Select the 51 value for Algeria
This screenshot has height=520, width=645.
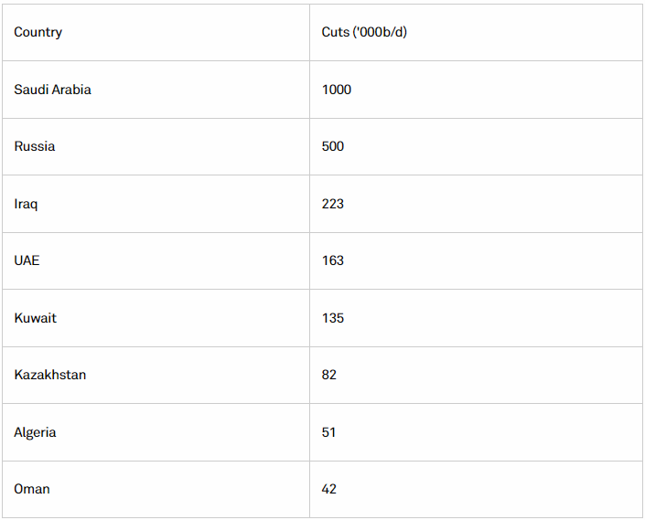click(476, 432)
